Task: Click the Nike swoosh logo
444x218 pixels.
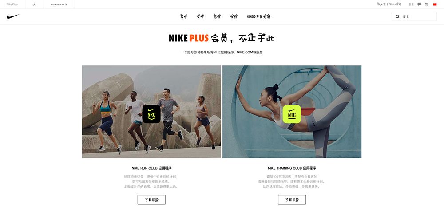Action: [x=13, y=16]
